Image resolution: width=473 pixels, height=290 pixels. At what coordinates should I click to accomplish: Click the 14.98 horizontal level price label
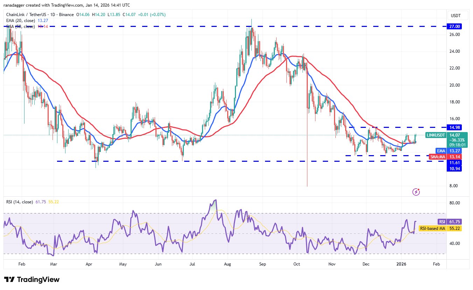pos(456,127)
